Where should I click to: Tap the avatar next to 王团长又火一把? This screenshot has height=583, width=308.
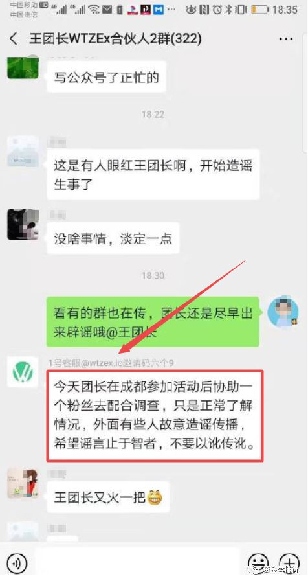click(x=23, y=483)
